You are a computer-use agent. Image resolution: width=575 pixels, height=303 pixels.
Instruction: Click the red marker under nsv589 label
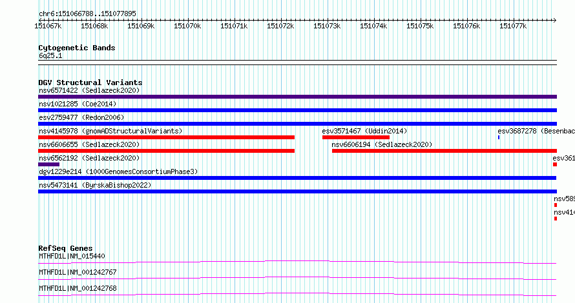pos(556,205)
